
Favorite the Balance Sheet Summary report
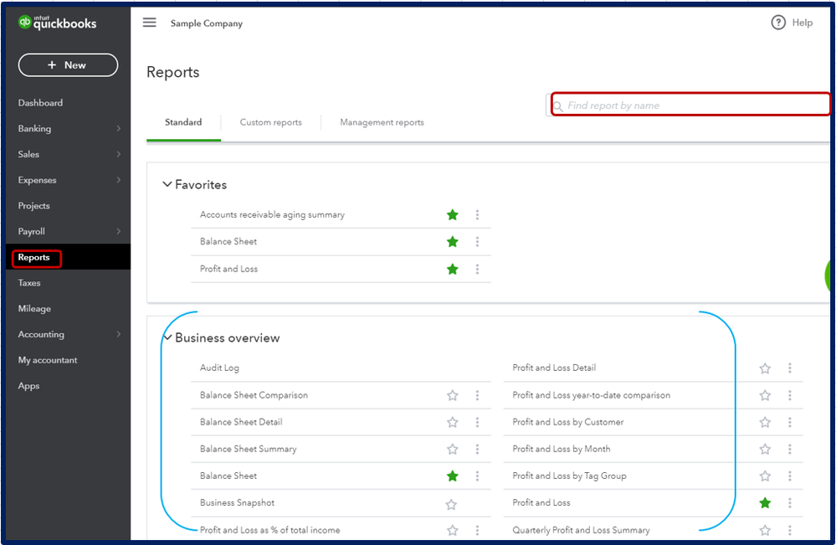(x=453, y=449)
